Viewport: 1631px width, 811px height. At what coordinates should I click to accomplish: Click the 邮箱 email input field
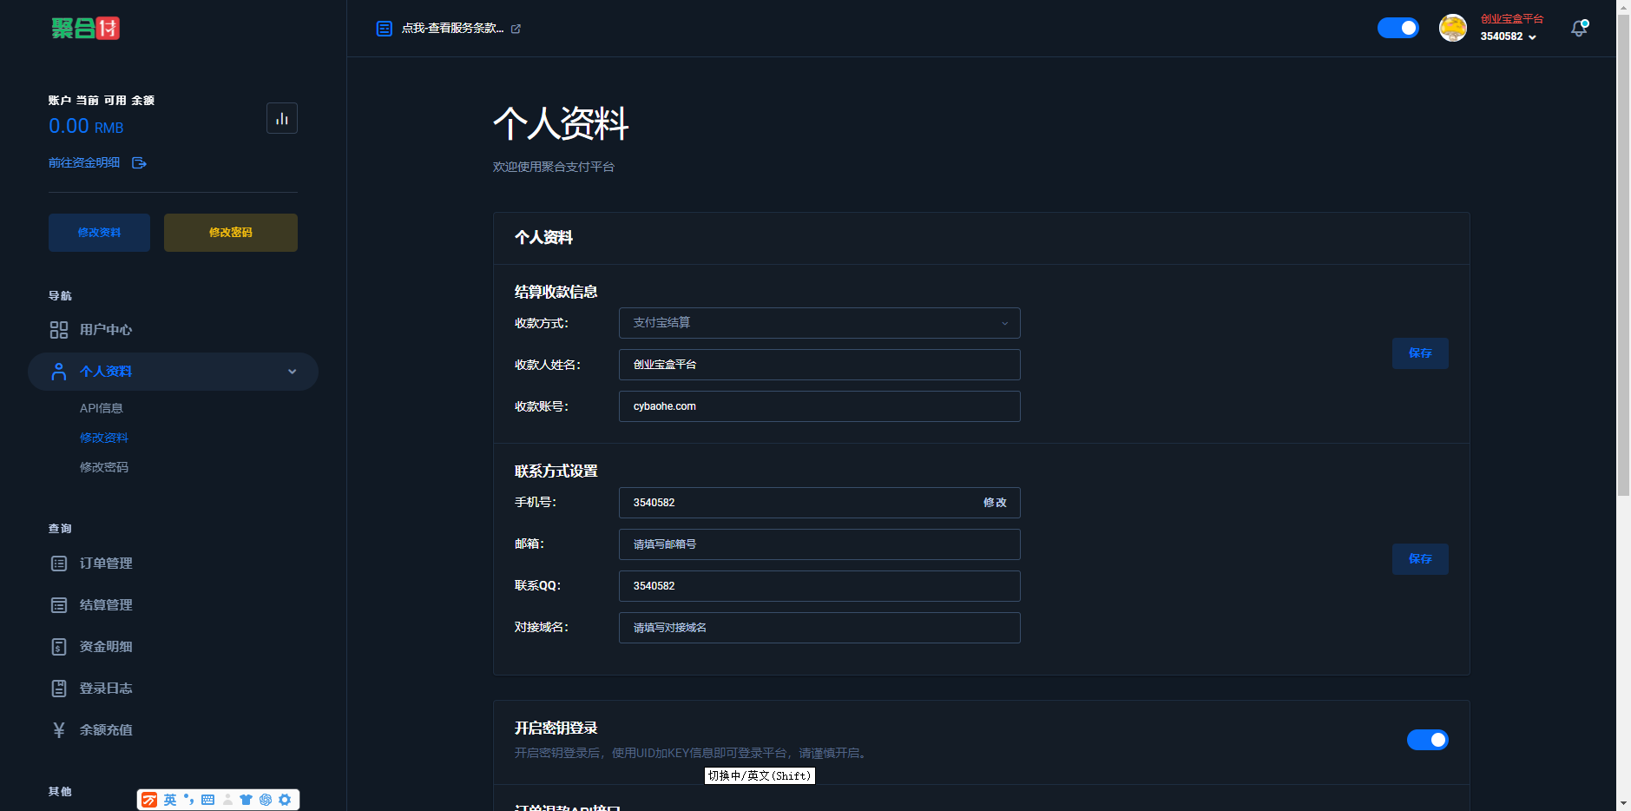818,544
